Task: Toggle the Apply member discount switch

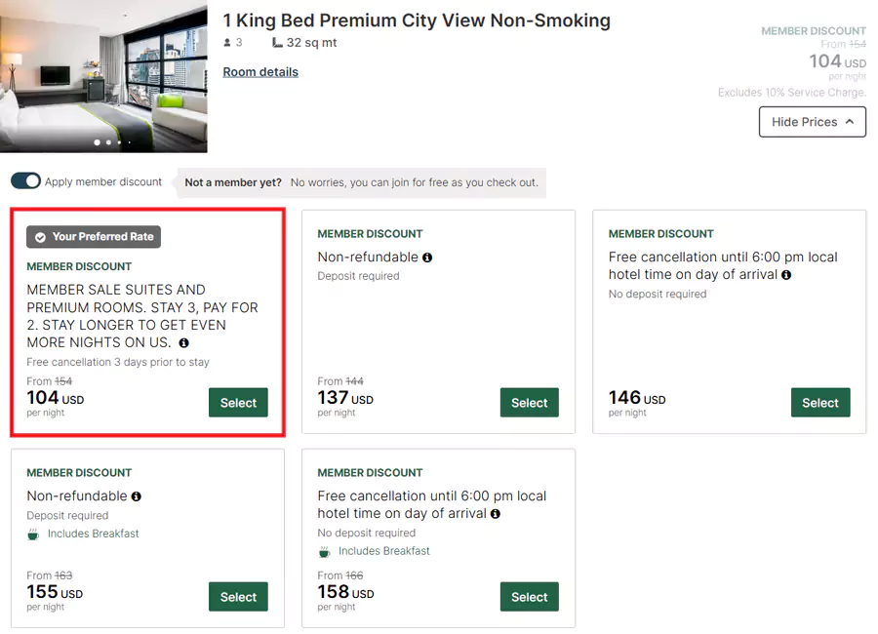Action: tap(26, 181)
